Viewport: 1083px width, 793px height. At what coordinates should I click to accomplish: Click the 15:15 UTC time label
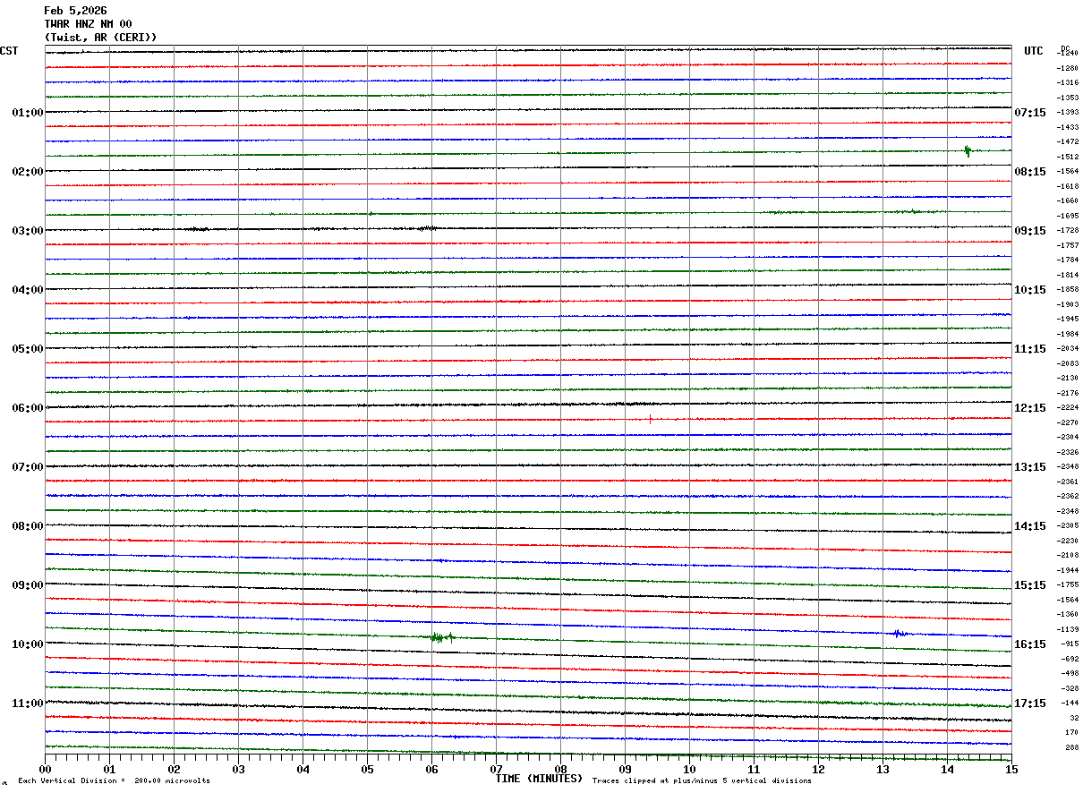point(1030,585)
